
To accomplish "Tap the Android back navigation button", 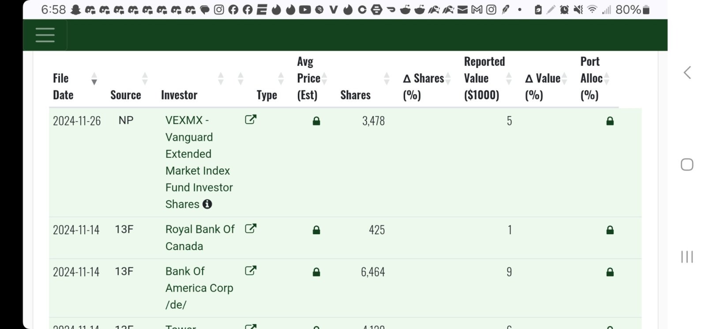I will (687, 73).
